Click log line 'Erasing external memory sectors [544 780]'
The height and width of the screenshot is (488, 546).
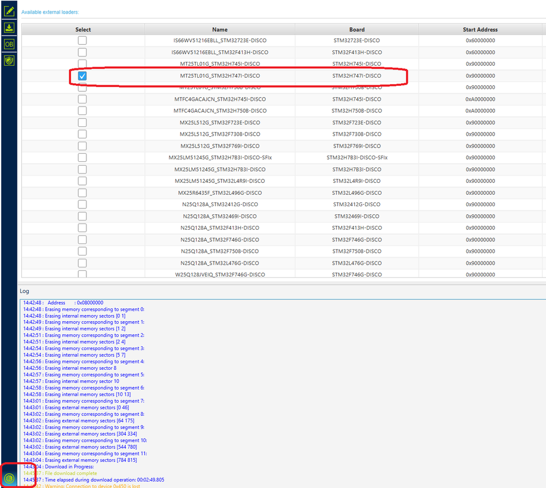point(80,447)
